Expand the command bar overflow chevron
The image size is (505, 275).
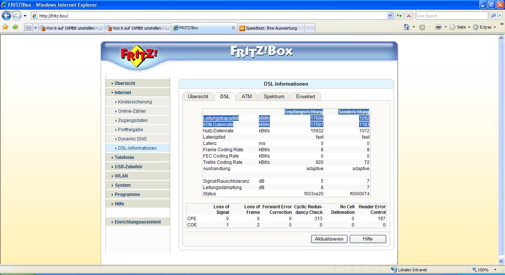pyautogui.click(x=502, y=24)
